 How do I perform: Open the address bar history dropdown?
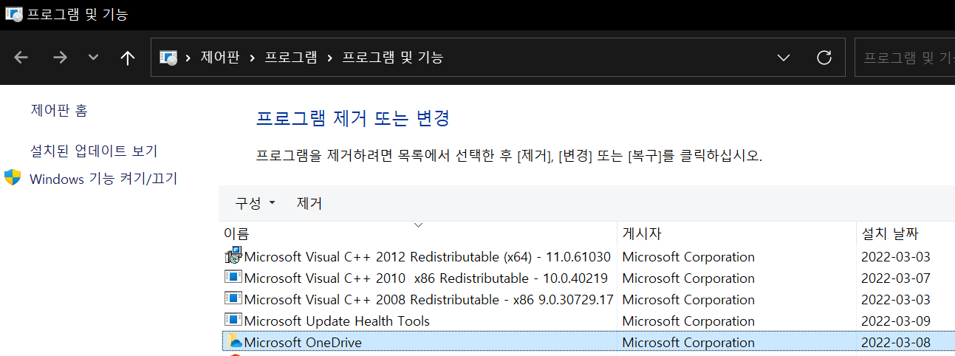coord(784,58)
